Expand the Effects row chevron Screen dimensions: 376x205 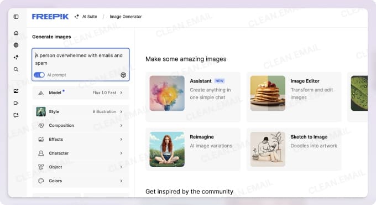121,140
